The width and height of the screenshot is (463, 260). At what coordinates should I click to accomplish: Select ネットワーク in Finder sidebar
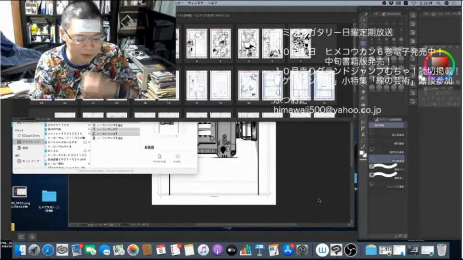coord(28,161)
